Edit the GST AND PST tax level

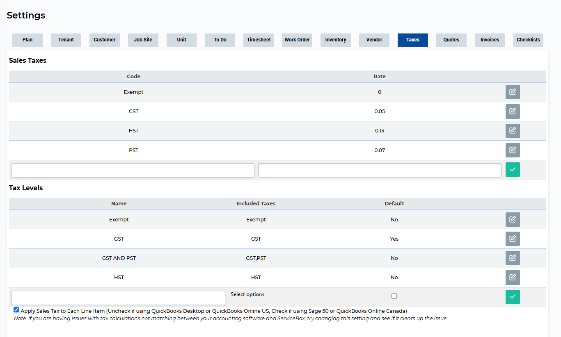513,258
